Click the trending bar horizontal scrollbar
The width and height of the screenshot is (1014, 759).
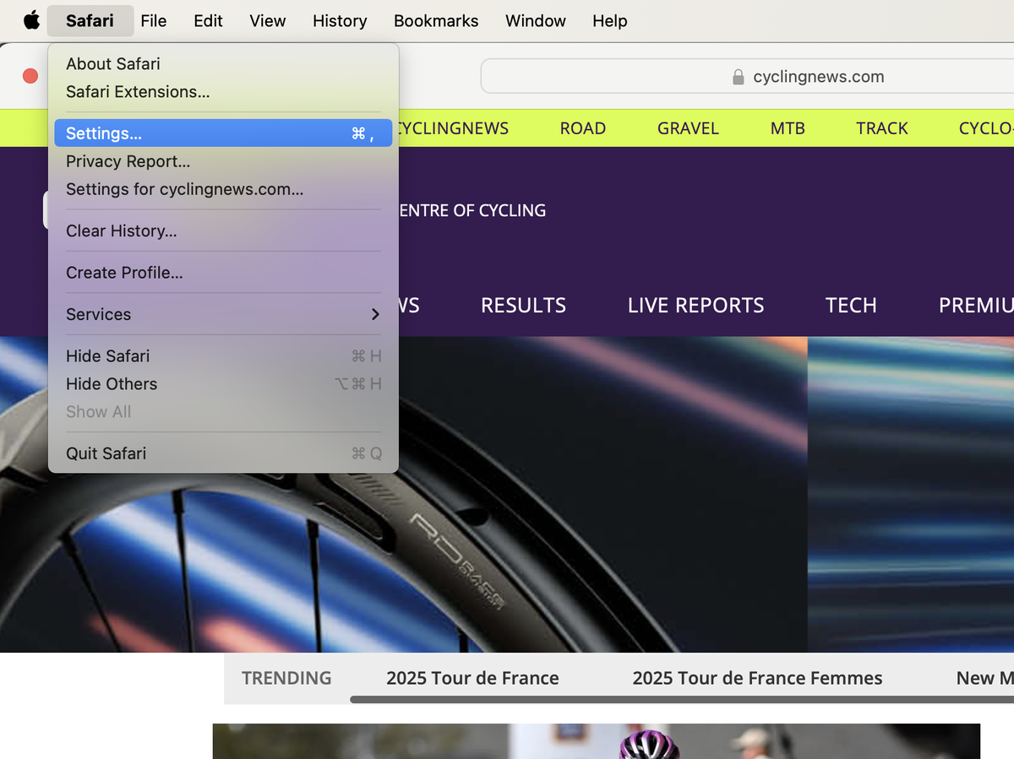click(x=682, y=699)
